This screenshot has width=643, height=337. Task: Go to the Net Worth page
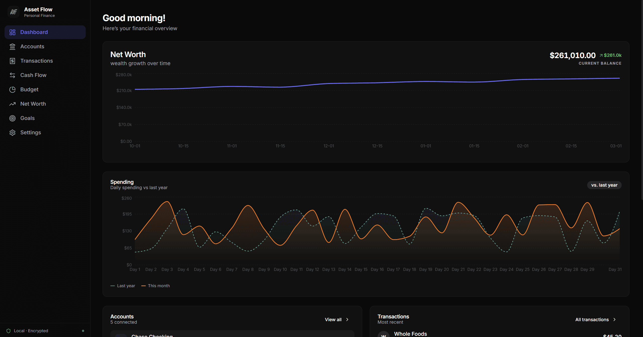pyautogui.click(x=33, y=104)
